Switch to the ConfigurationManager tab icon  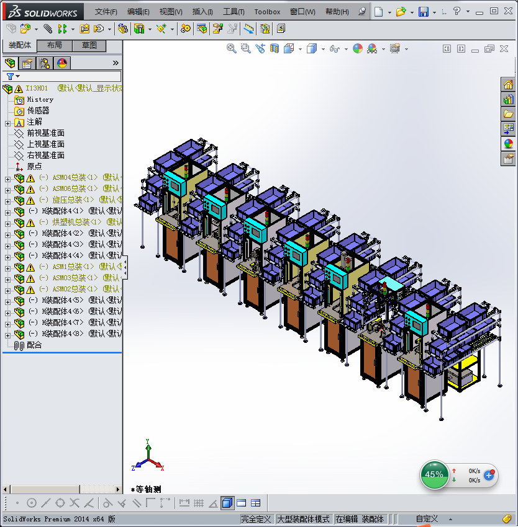coord(45,63)
